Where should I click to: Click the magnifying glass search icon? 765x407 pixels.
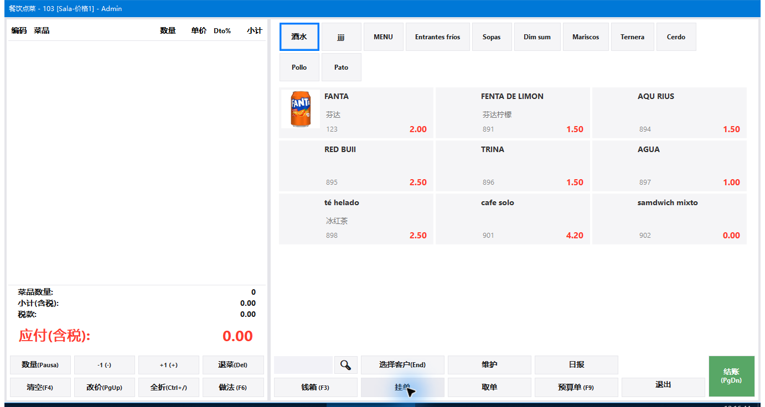(x=346, y=365)
